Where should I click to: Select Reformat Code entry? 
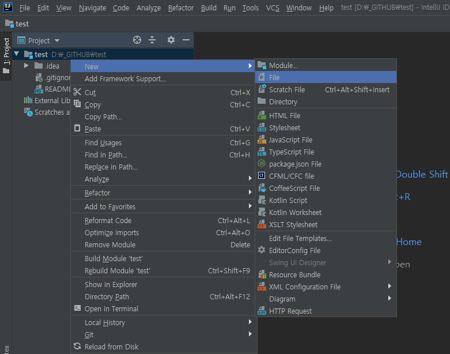pyautogui.click(x=162, y=220)
